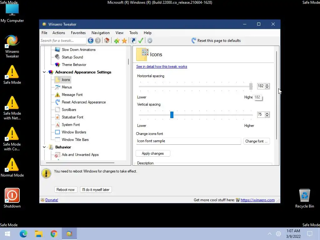The image size is (320, 240).
Task: Click the Horizontal spacing slider thumb
Action: tap(251, 86)
